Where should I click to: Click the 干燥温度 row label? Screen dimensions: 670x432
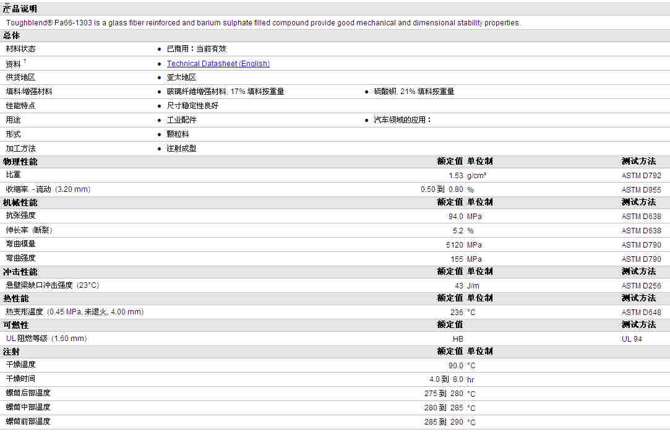pos(20,365)
